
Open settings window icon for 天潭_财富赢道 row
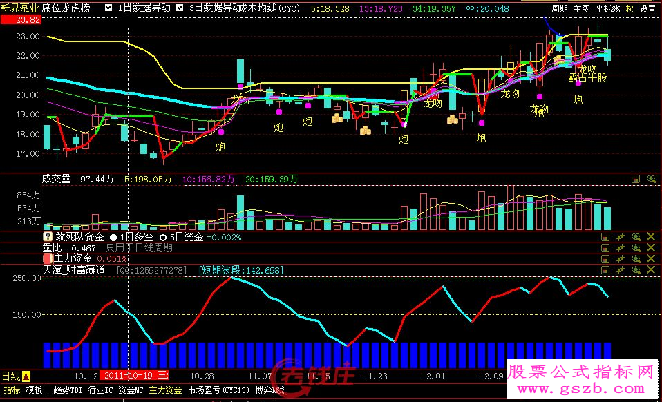(x=605, y=270)
